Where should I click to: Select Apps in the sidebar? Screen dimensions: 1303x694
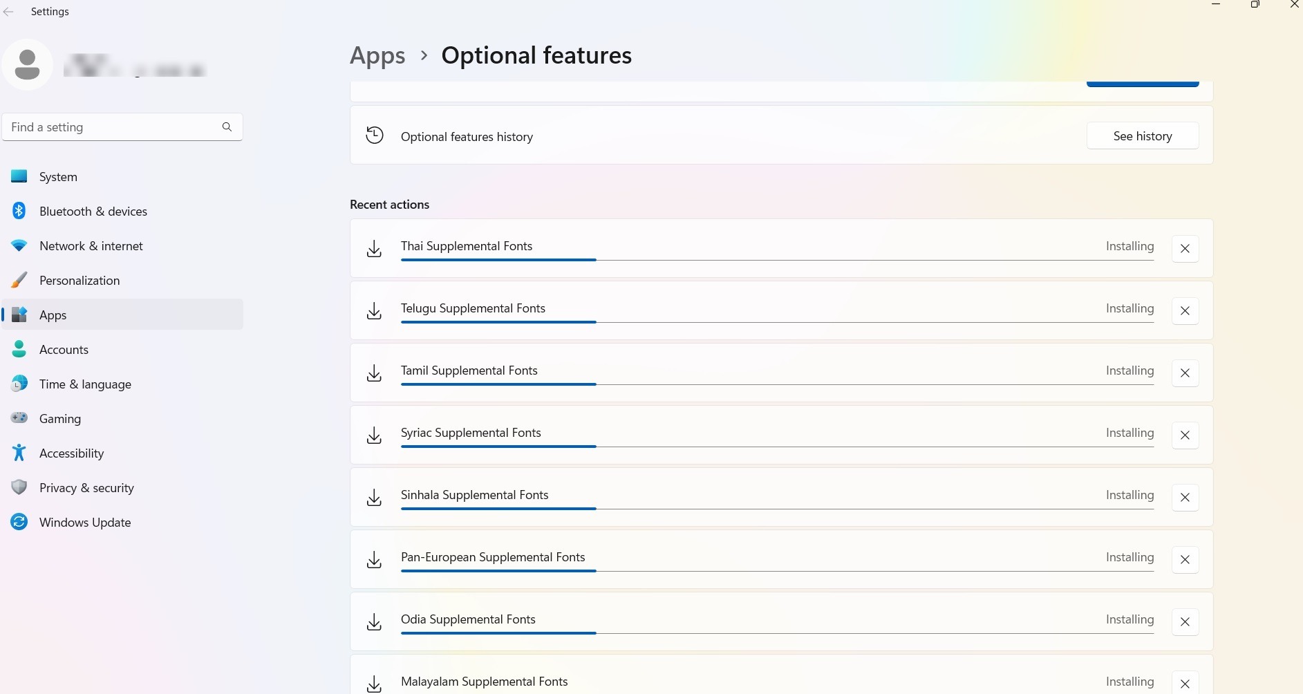click(x=53, y=315)
